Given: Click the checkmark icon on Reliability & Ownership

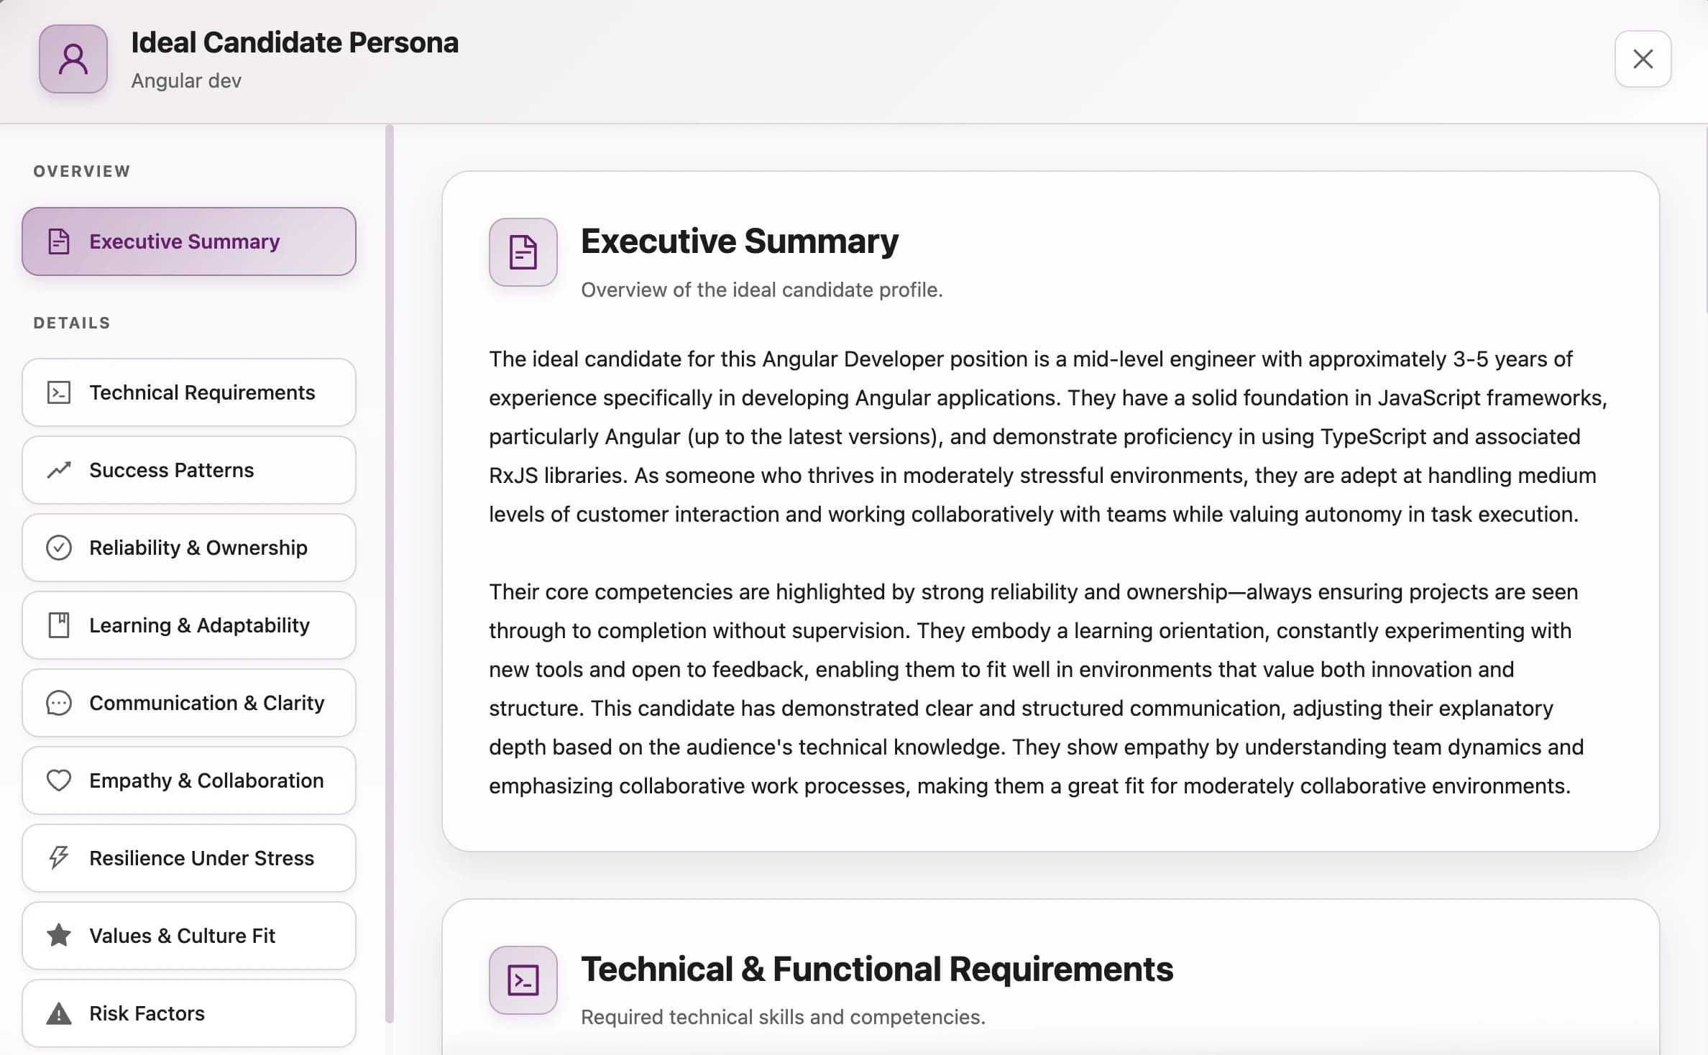Looking at the screenshot, I should click(x=58, y=548).
